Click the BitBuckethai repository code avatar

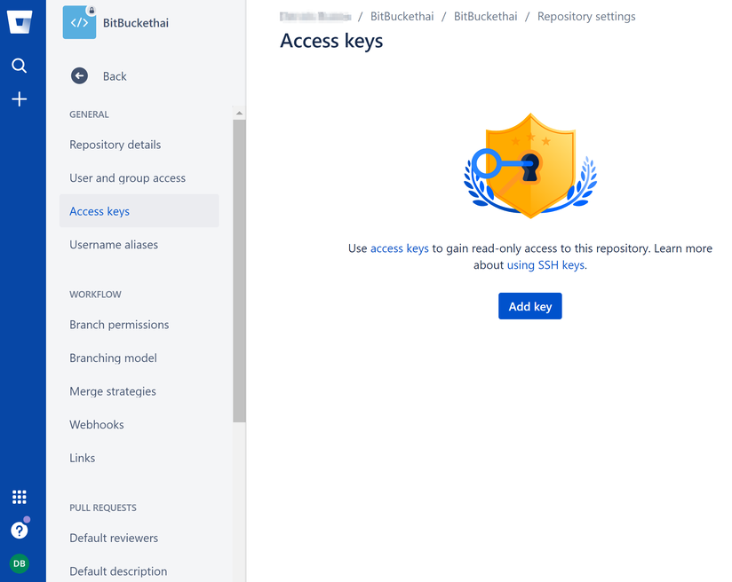[x=79, y=22]
